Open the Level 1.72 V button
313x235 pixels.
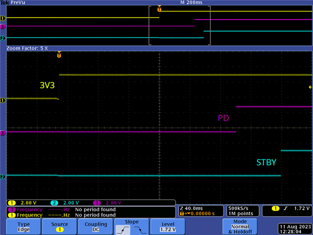click(x=168, y=227)
